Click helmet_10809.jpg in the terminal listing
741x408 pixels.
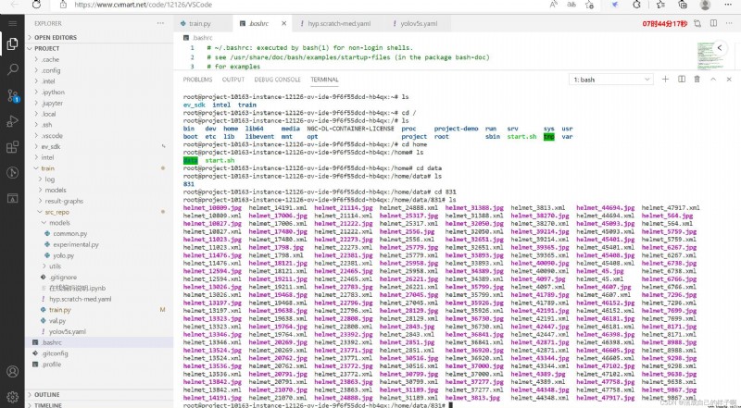[212, 208]
